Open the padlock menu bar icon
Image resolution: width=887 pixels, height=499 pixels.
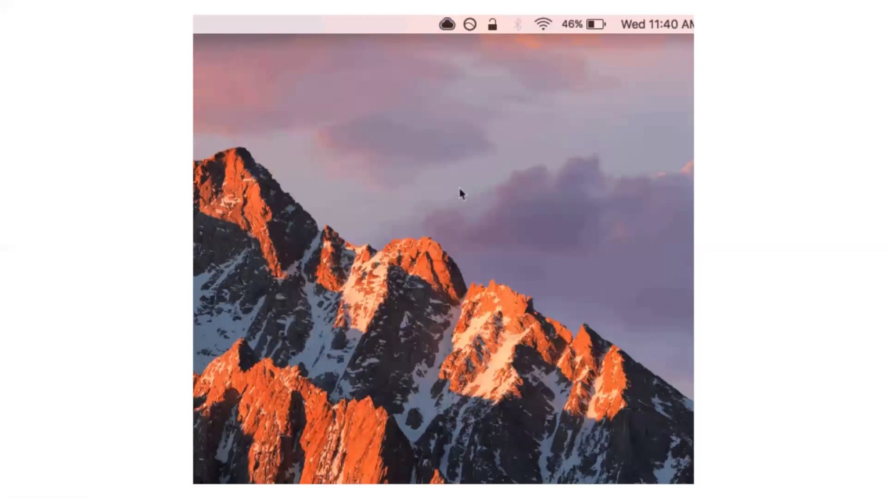click(492, 24)
